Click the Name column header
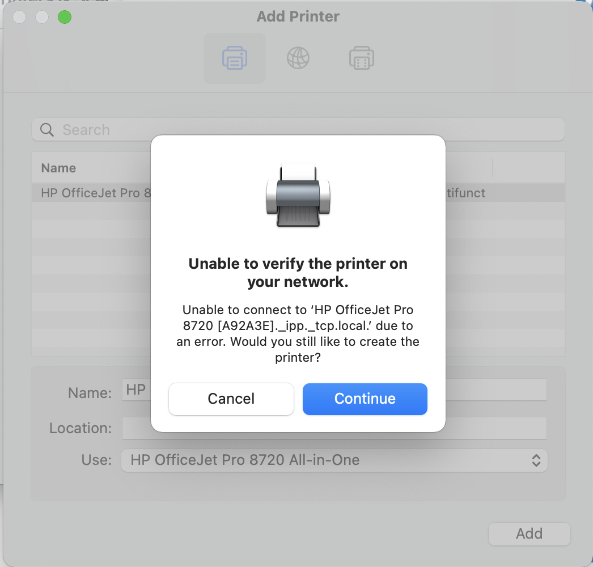 (x=58, y=168)
